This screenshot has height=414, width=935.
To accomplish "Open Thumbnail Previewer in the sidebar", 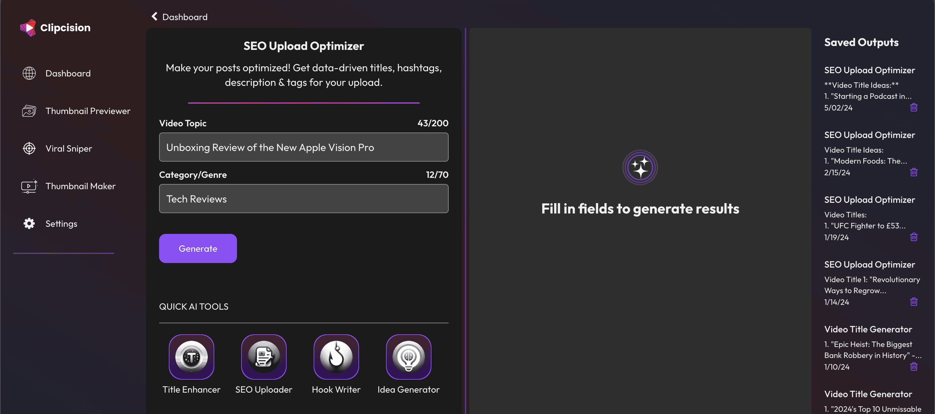I will click(x=87, y=111).
